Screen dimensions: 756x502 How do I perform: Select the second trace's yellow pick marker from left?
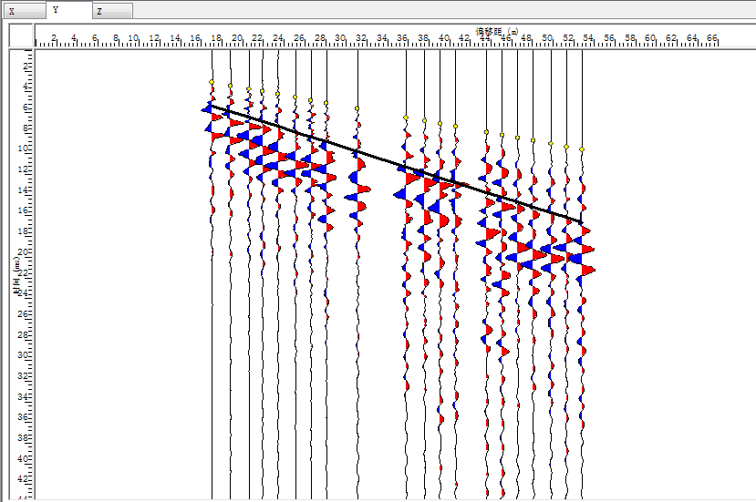[230, 86]
